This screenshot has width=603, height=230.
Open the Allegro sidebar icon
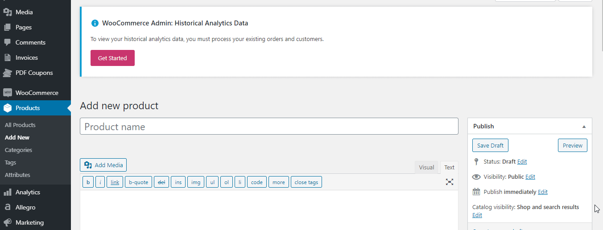[7, 207]
